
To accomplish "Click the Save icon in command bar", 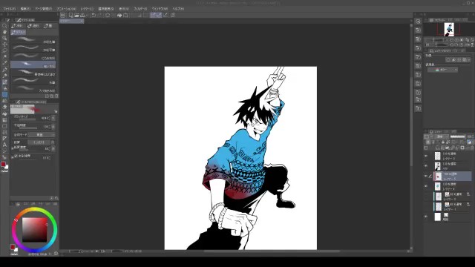I will tap(82, 15).
